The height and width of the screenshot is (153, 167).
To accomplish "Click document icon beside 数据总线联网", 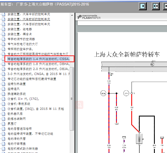I will 4,119.
